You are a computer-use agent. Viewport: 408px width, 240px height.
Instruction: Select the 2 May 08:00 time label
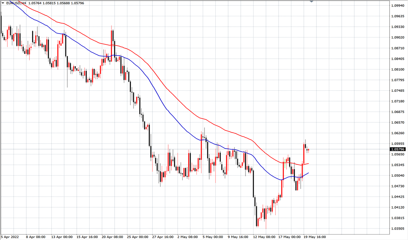coord(188,237)
